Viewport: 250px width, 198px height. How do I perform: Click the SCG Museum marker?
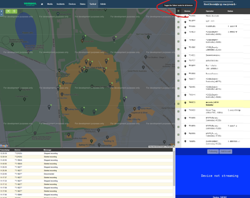(x=63, y=83)
